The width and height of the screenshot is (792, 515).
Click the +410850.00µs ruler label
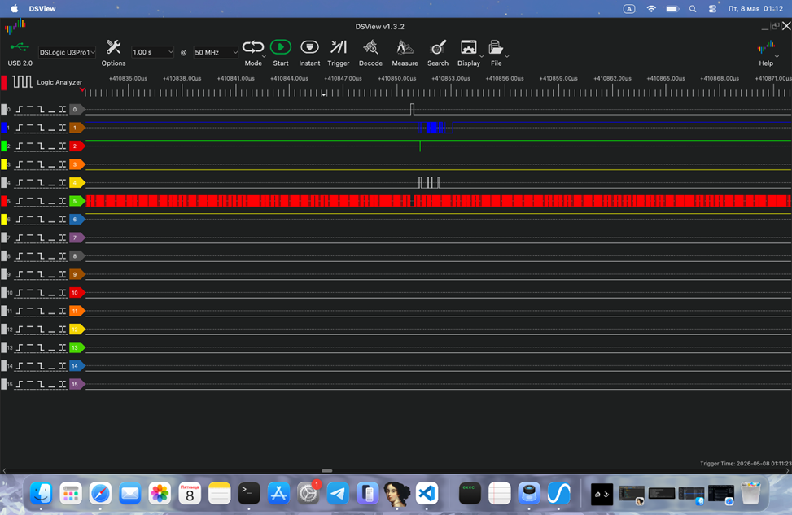[x=397, y=78]
